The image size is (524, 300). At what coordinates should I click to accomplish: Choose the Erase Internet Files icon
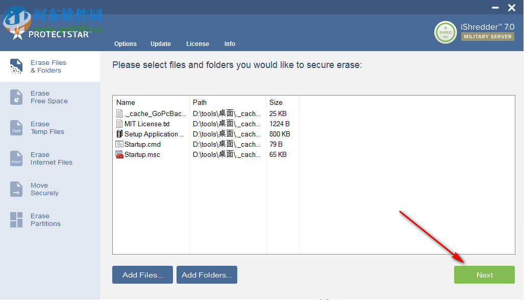[16, 158]
